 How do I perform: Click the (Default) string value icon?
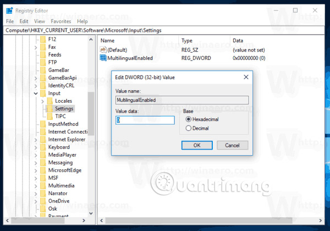(103, 50)
